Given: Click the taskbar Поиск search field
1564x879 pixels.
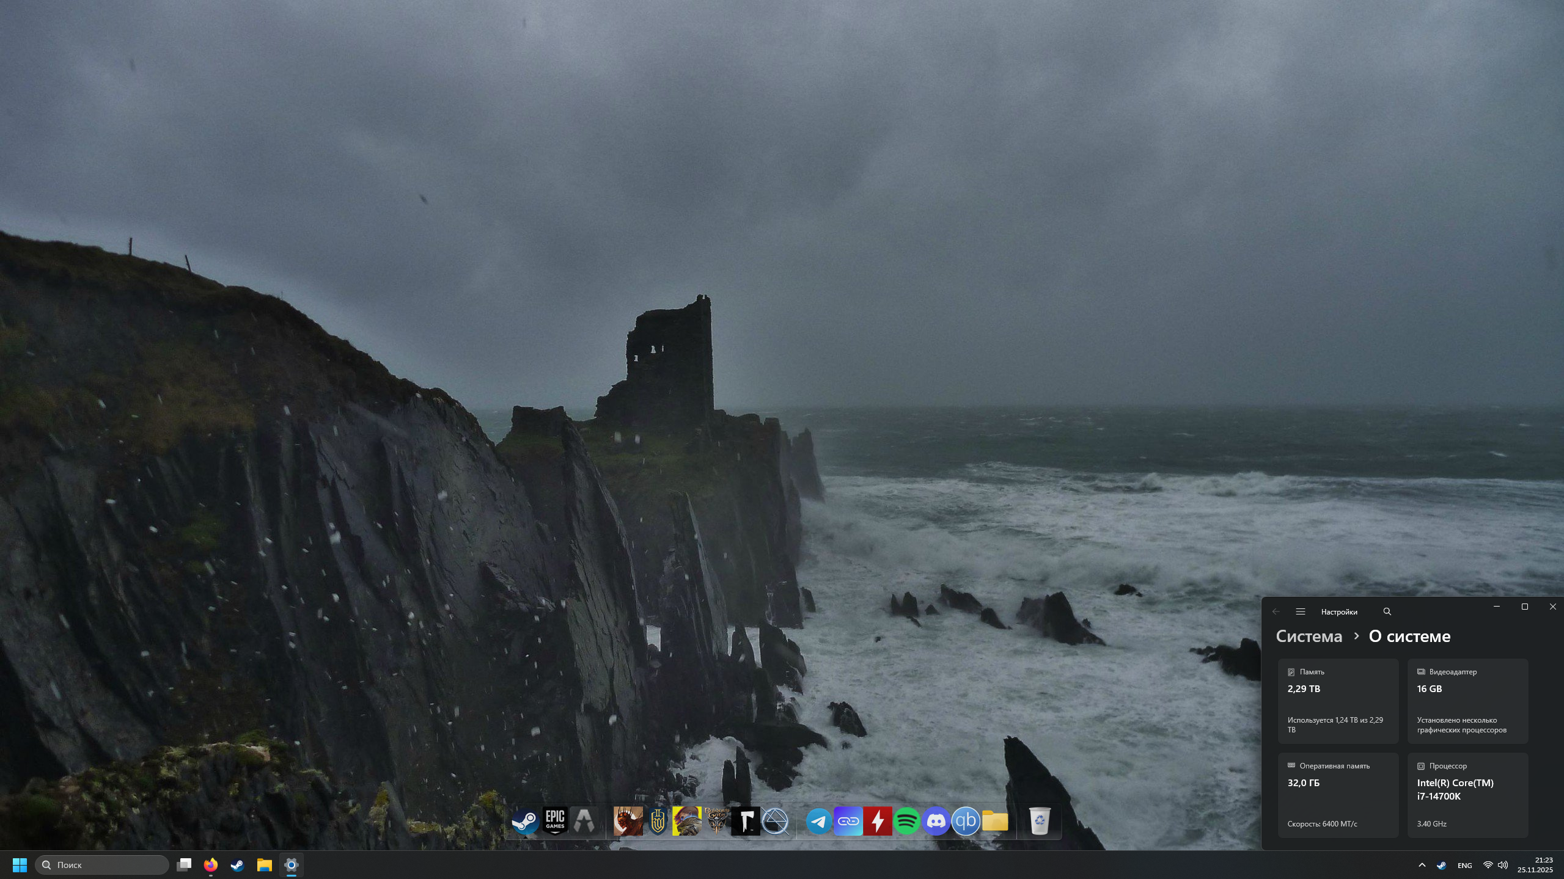Looking at the screenshot, I should point(103,865).
